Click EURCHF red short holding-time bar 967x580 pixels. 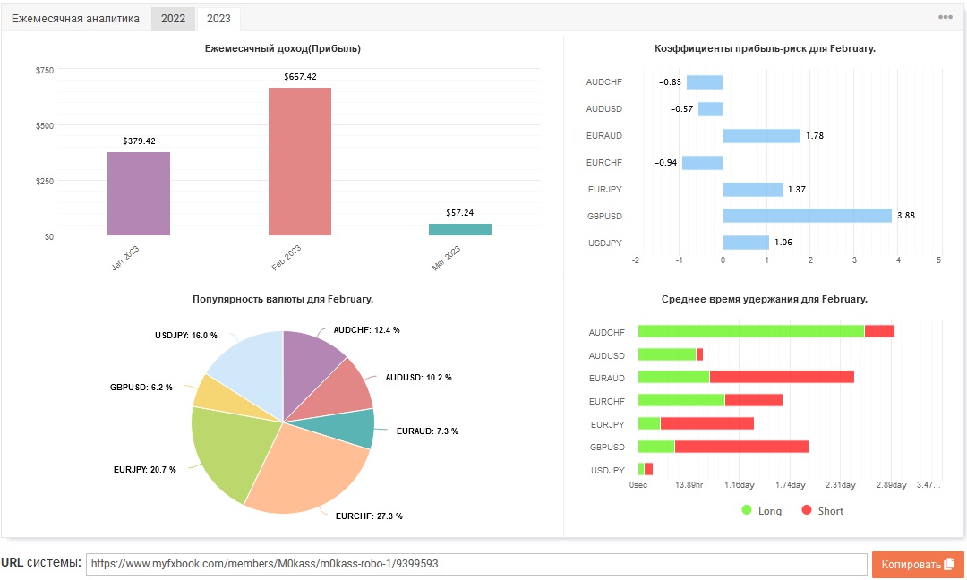pos(754,400)
